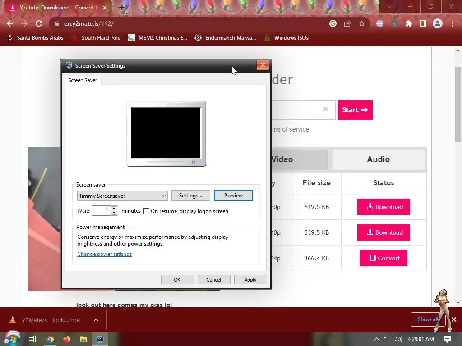Close the Youtube Downloader tab
The image size is (462, 346).
point(105,8)
